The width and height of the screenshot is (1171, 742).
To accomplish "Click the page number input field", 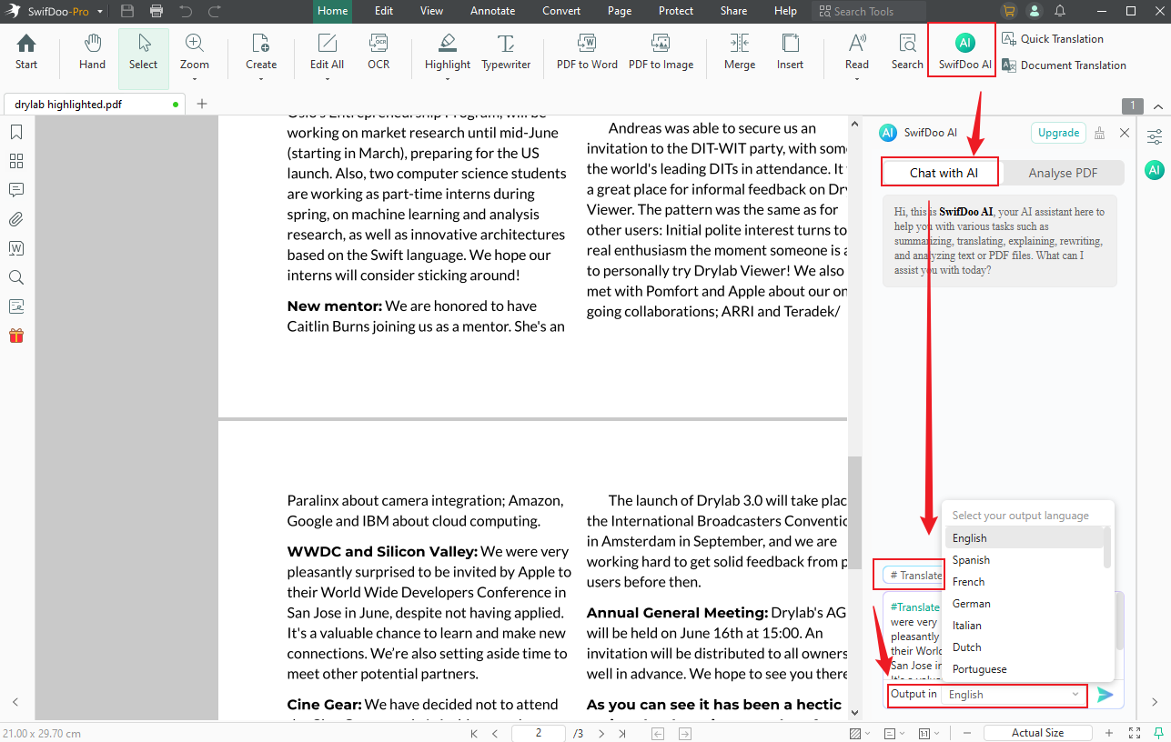I will 538,732.
